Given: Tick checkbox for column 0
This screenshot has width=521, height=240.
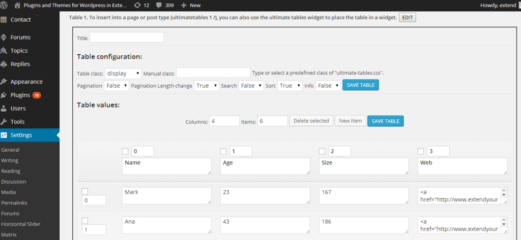Looking at the screenshot, I should click(x=125, y=151).
